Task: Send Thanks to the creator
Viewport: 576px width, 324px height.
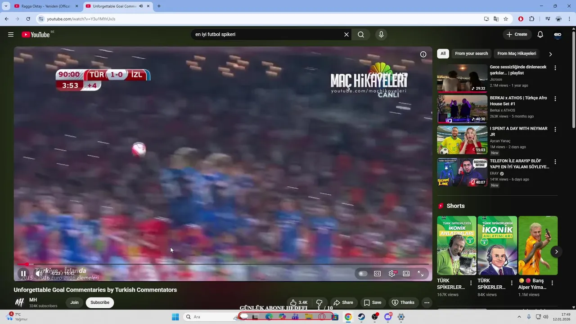Action: tap(403, 303)
